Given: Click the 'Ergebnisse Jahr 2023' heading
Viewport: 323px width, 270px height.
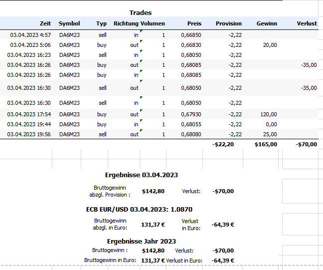Looking at the screenshot, I should click(x=142, y=242).
